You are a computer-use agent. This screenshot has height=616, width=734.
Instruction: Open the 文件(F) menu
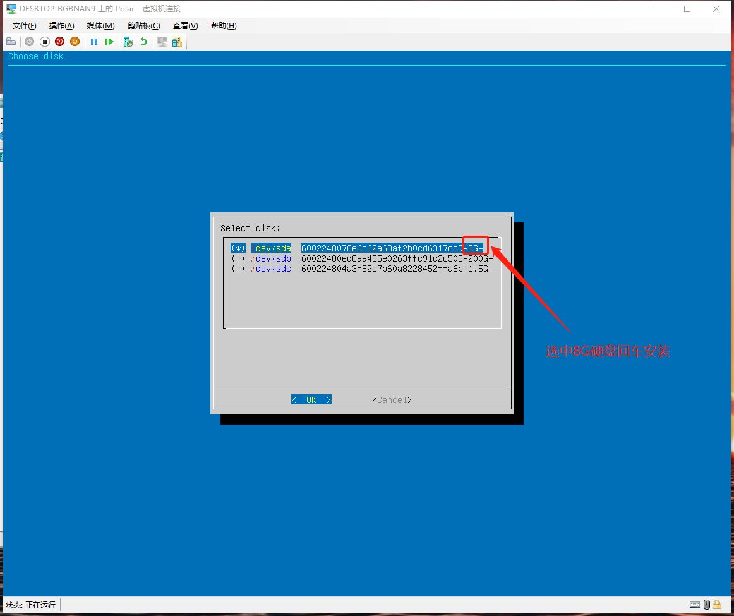tap(25, 26)
